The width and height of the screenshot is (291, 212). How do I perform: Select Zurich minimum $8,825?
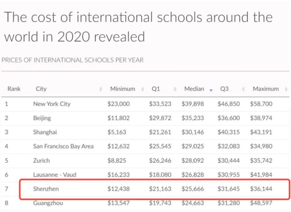click(117, 161)
